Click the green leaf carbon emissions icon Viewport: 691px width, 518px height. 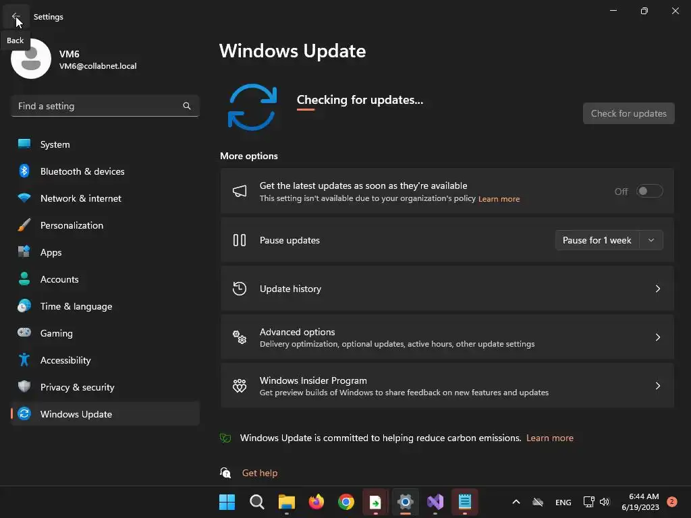(x=225, y=438)
